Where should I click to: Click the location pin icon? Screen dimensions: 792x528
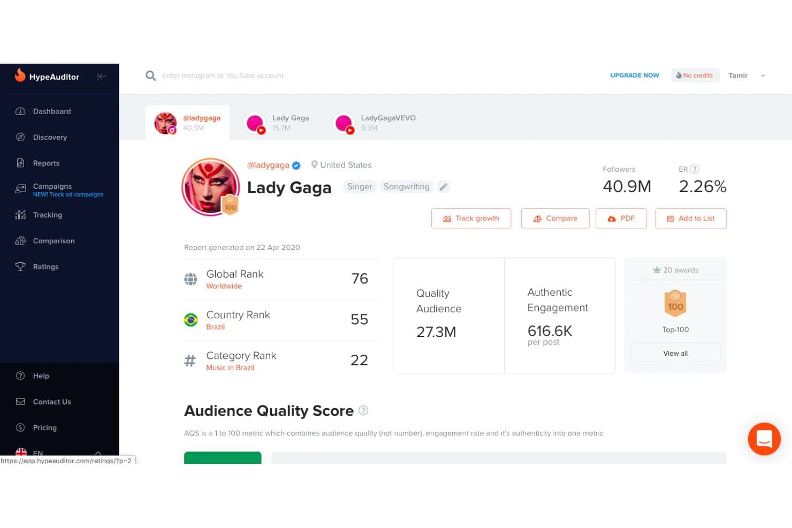(x=314, y=165)
